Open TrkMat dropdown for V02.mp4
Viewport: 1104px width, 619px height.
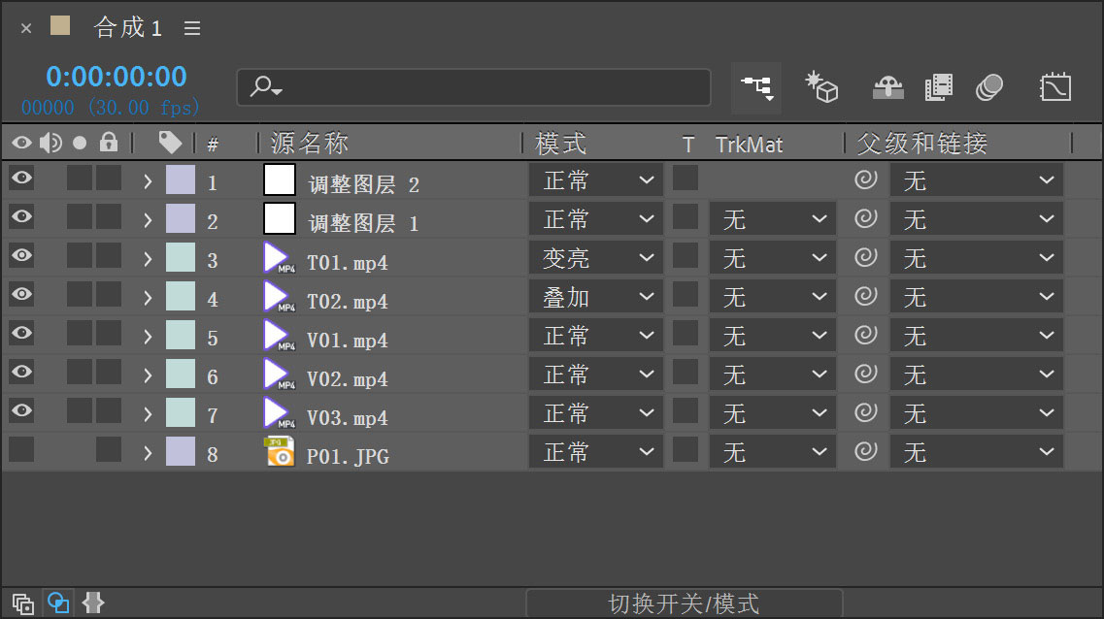772,374
